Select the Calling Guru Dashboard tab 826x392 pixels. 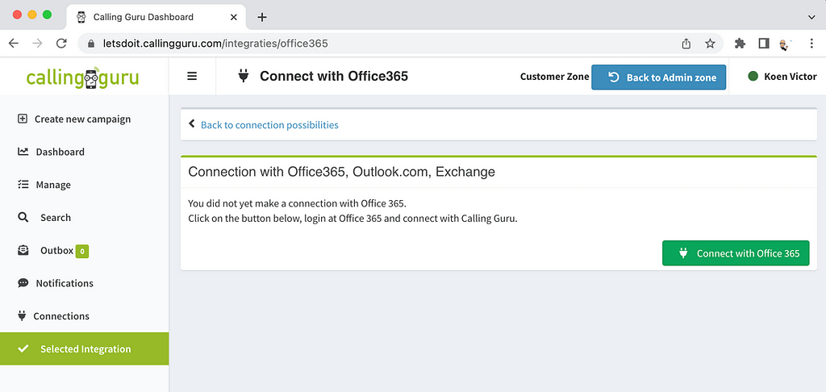click(156, 17)
